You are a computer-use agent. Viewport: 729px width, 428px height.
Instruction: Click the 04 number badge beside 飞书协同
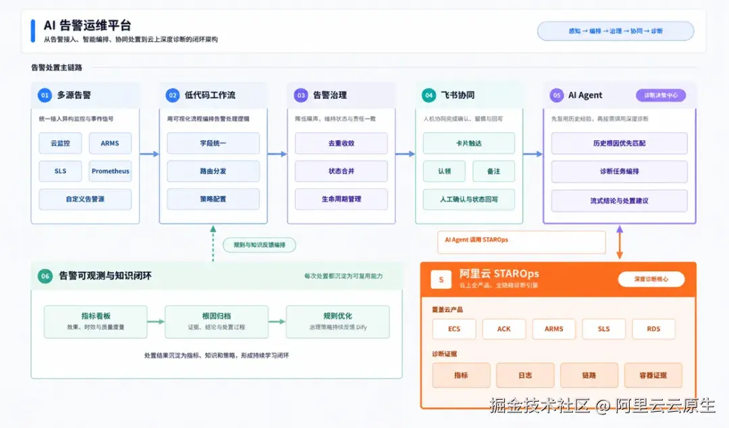pos(429,95)
